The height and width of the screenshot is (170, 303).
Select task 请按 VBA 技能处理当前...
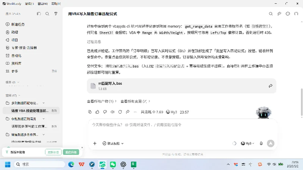point(31,111)
